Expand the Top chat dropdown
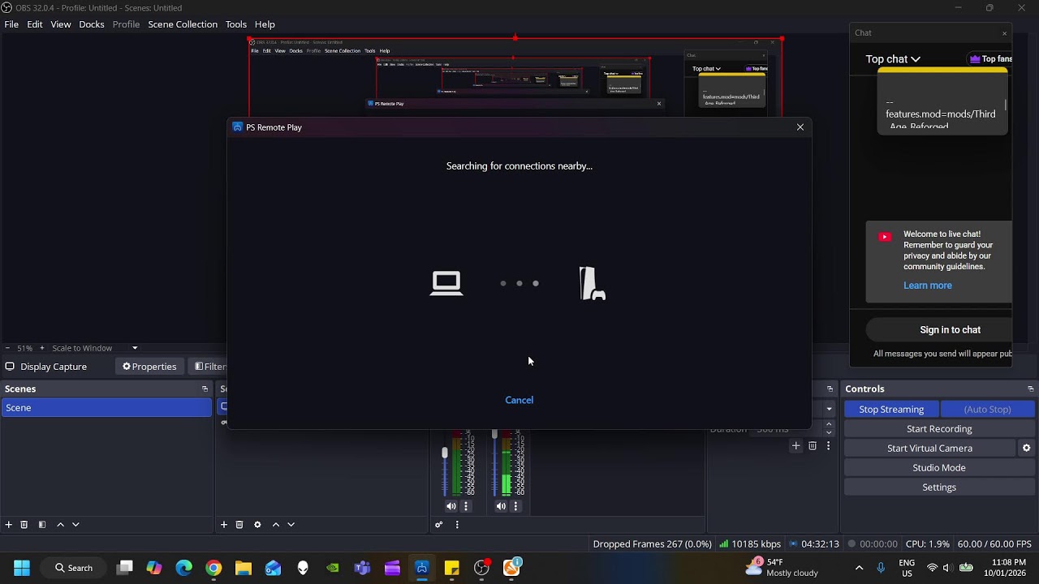Viewport: 1039px width, 584px height. tap(893, 59)
